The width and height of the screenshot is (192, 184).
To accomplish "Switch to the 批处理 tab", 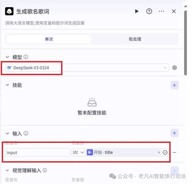I will point(135,39).
